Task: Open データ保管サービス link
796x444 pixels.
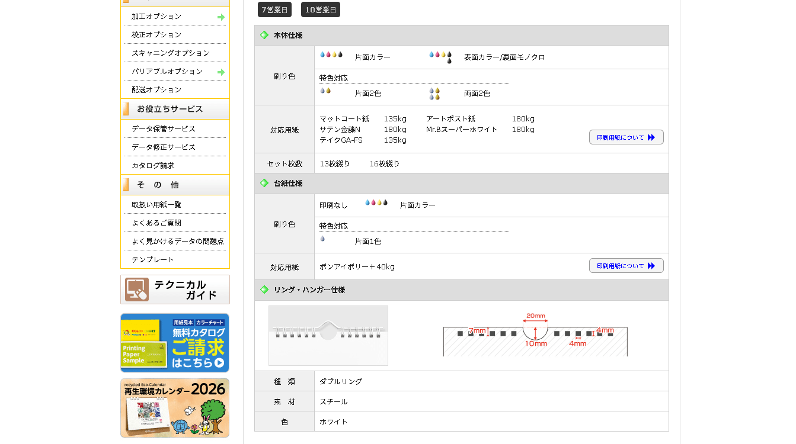Action: point(164,129)
